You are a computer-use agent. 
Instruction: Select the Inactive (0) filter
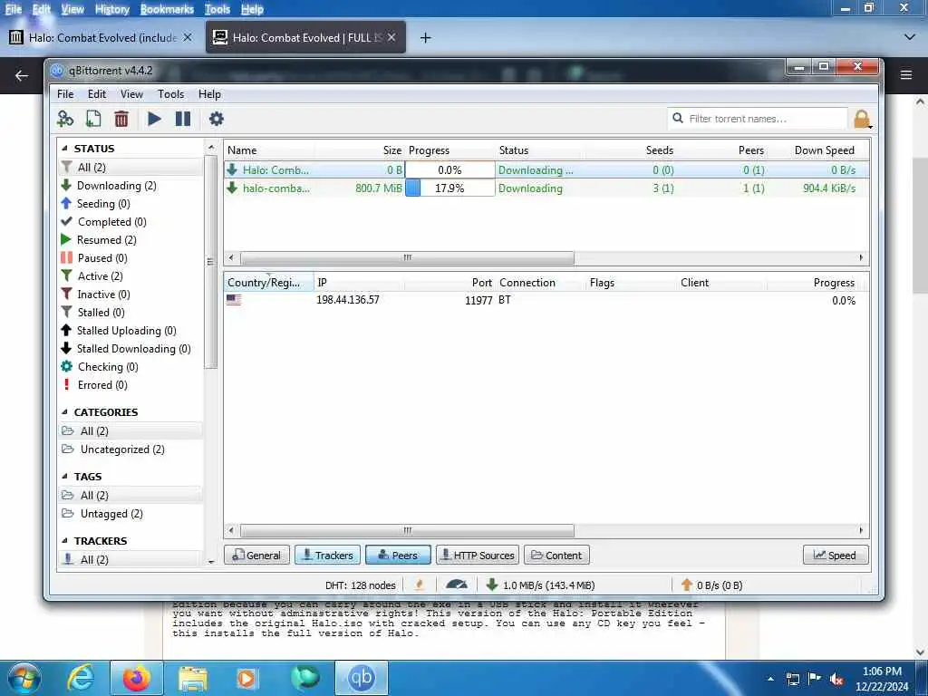point(130,295)
